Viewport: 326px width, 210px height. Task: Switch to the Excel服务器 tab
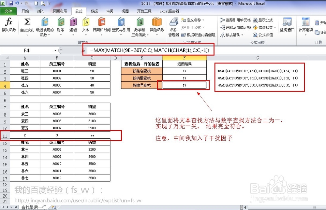(169, 11)
